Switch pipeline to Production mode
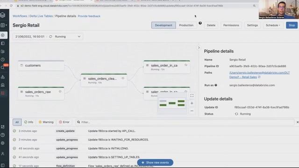Screen dimensions: 299x168 (x=186, y=25)
